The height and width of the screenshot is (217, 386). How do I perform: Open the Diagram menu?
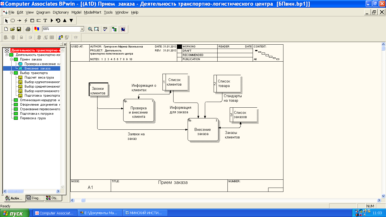[x=43, y=12]
